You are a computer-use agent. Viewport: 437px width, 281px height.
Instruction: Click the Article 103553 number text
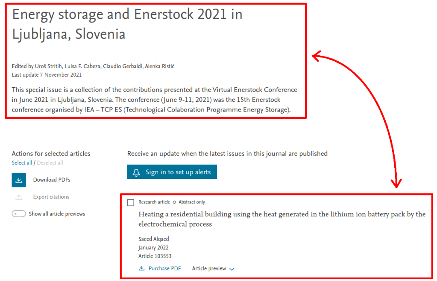click(x=155, y=256)
